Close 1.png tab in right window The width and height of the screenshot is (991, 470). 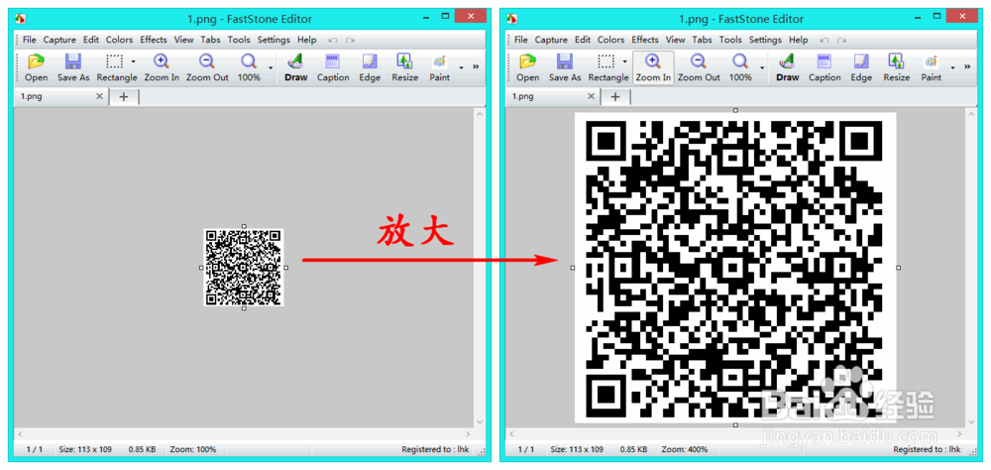click(x=591, y=97)
